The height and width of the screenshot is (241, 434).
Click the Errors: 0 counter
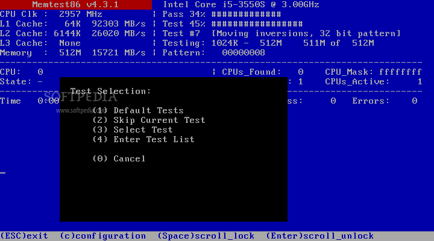[385, 101]
